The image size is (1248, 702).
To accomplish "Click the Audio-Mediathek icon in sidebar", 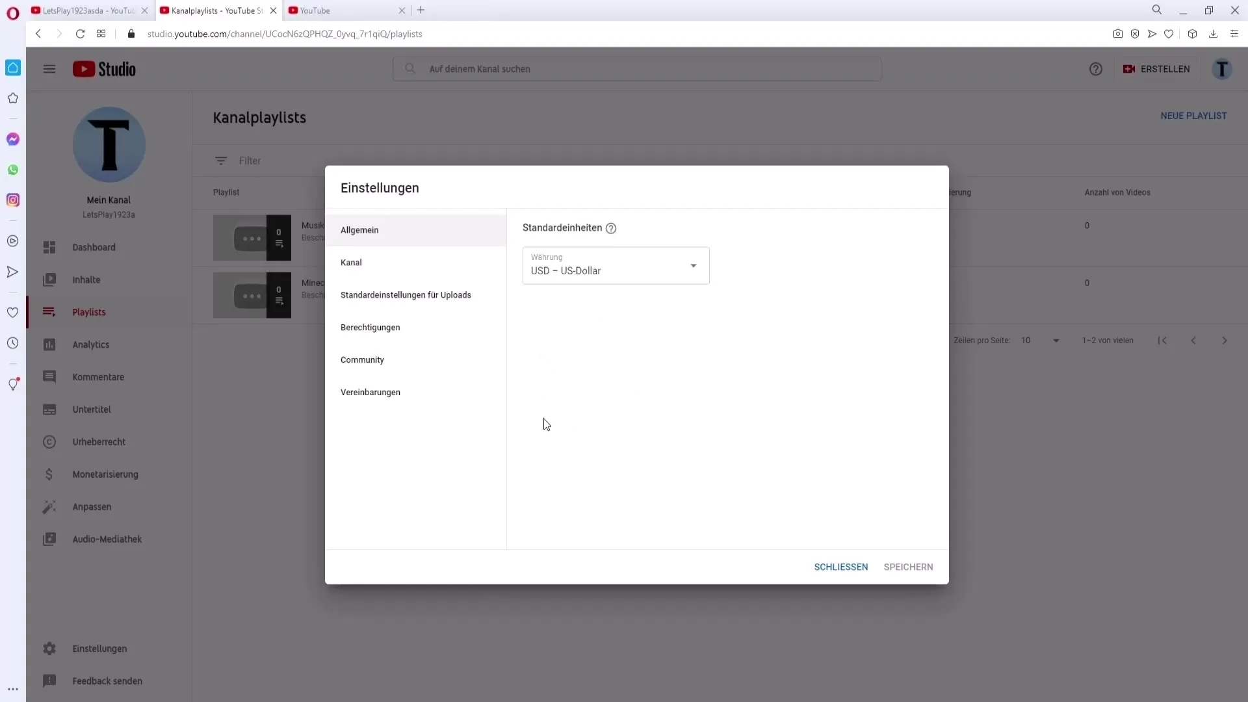I will pos(49,539).
